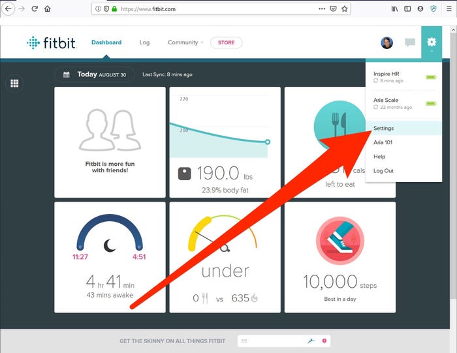Click the 23.9% body fat text
The image size is (457, 353).
pos(225,190)
